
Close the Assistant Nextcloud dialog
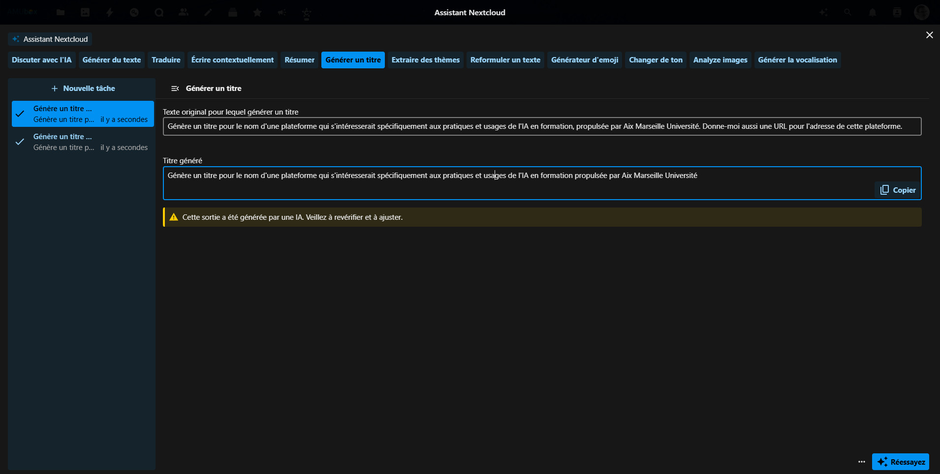coord(929,35)
